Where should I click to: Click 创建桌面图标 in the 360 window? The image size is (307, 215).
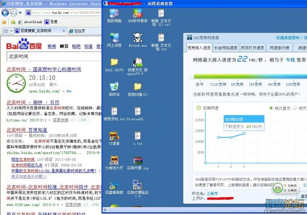288,38
